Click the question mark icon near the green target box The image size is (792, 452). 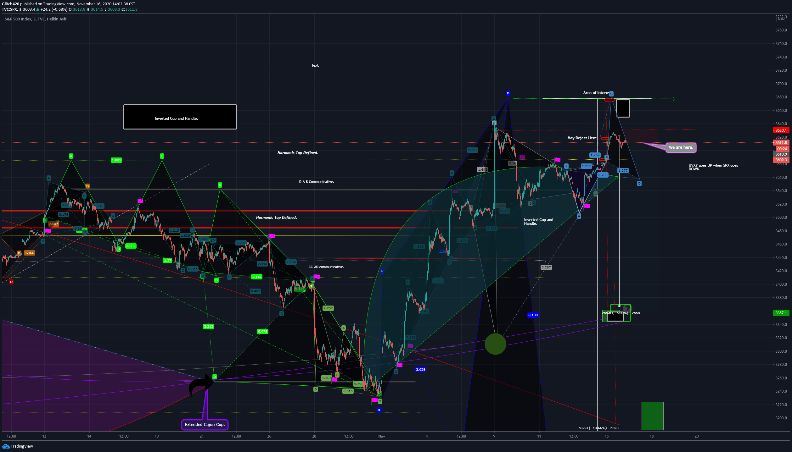(x=627, y=309)
